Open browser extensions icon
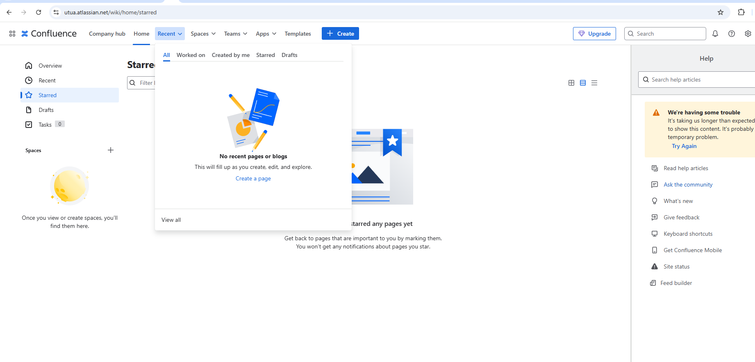Viewport: 755px width, 362px height. [741, 12]
